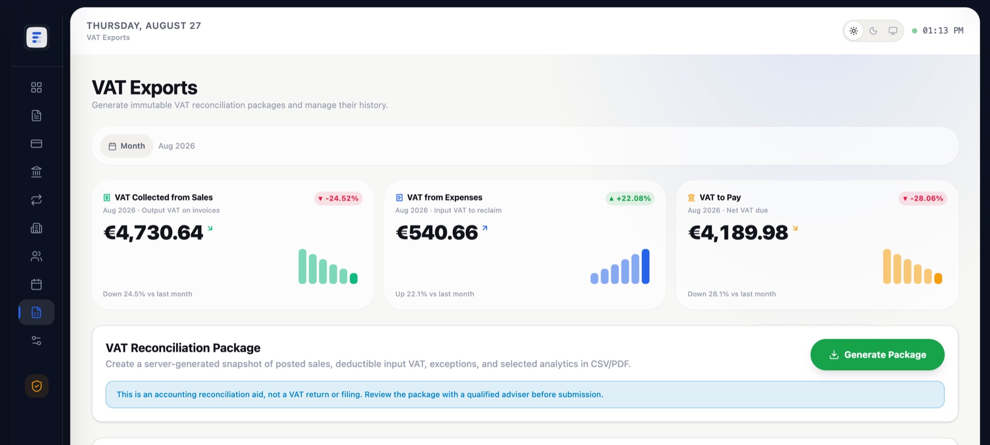Click the VAT Exports page heading

coord(144,88)
